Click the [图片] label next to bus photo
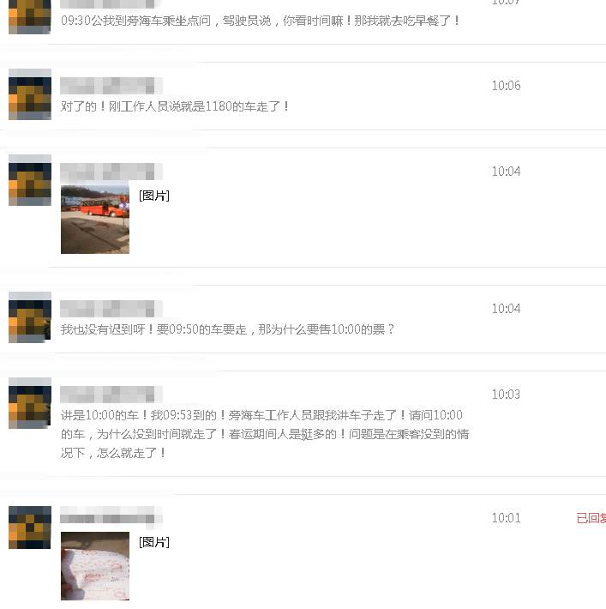The height and width of the screenshot is (609, 606). coord(154,196)
